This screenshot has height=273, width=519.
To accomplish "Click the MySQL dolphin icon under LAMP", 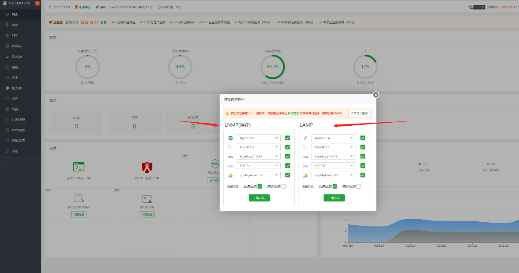I will (305, 147).
